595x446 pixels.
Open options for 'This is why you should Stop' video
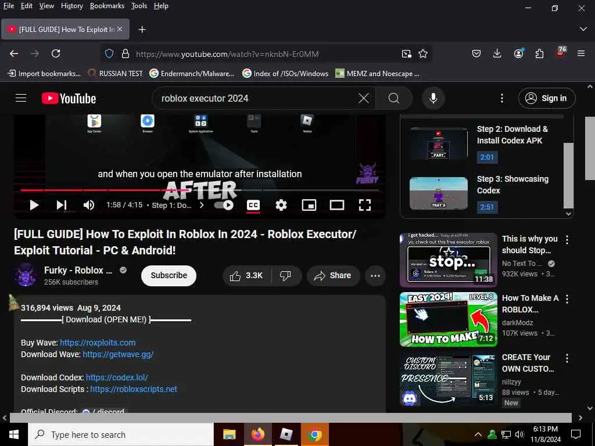tap(567, 240)
